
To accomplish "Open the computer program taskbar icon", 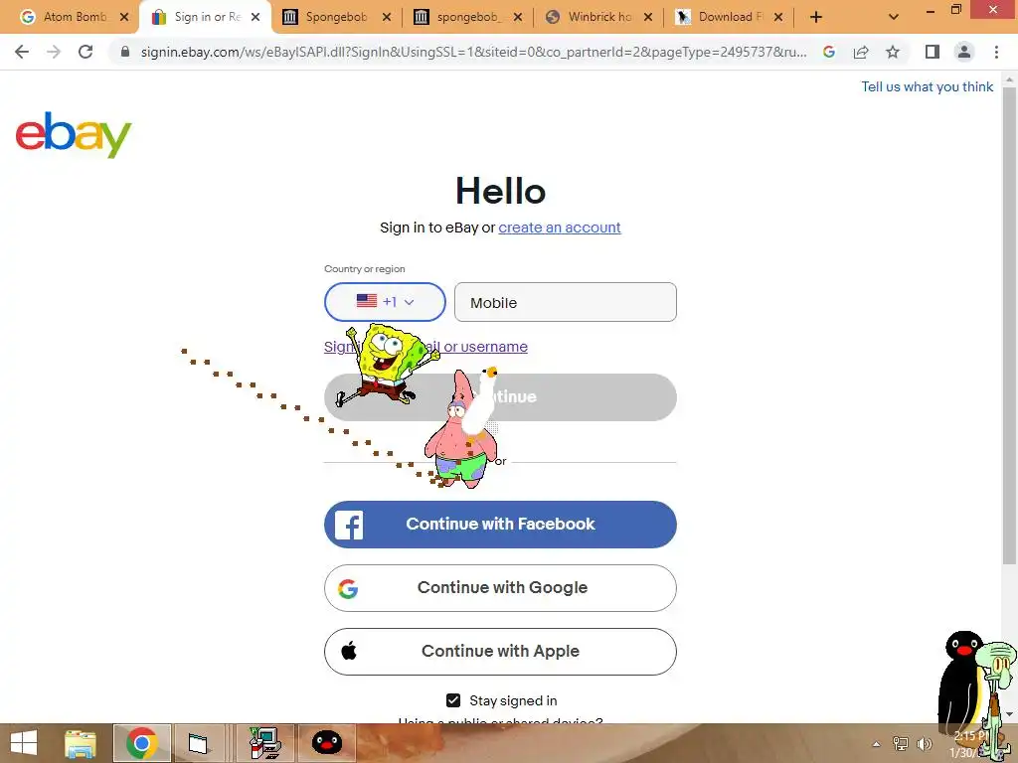I will coord(264,743).
